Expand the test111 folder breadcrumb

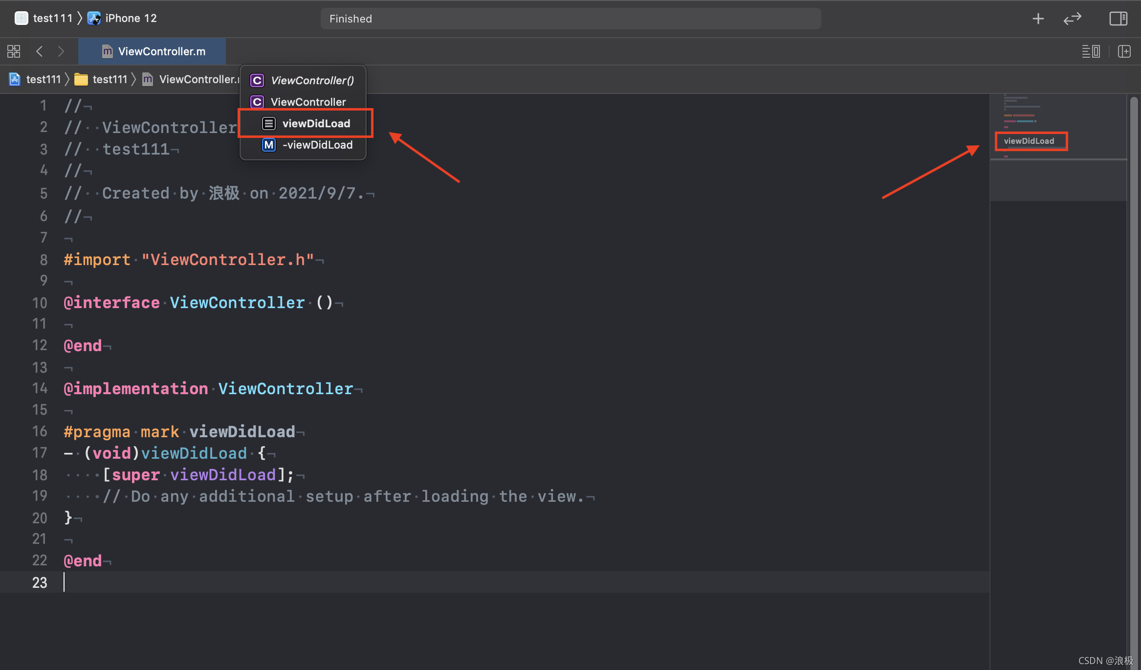tap(110, 79)
